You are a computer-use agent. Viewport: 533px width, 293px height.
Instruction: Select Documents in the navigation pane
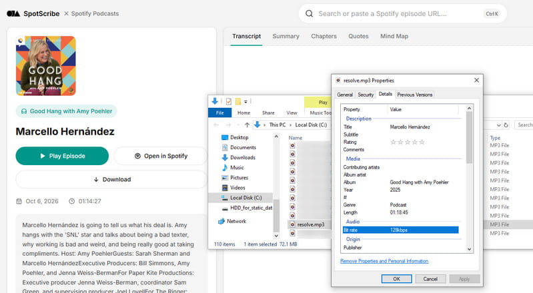coord(243,147)
